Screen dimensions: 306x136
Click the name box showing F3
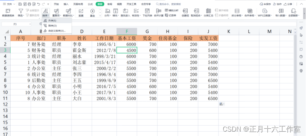pos(15,24)
